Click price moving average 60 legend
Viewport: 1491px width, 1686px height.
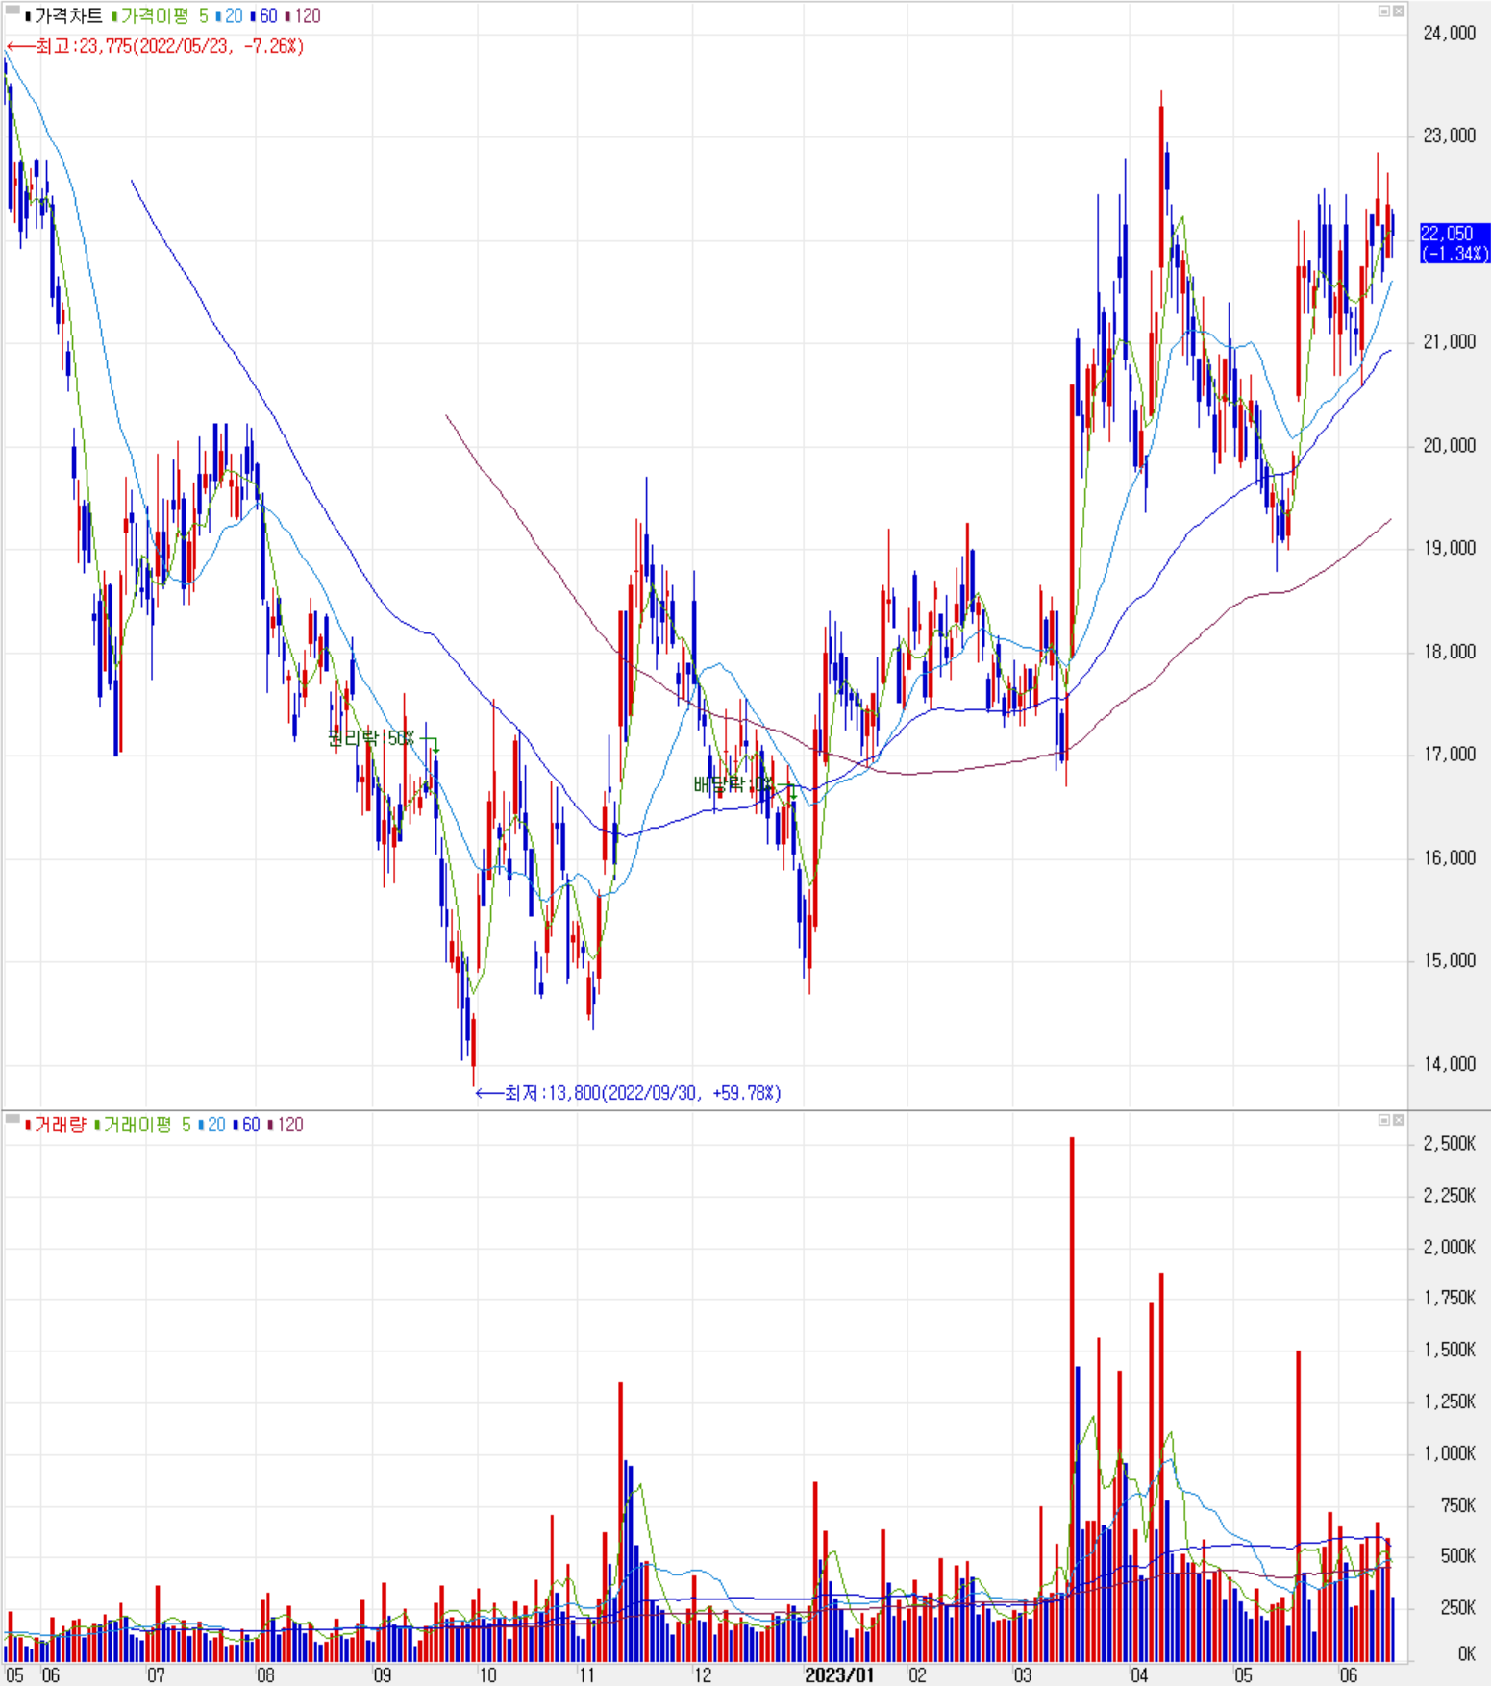tap(263, 16)
